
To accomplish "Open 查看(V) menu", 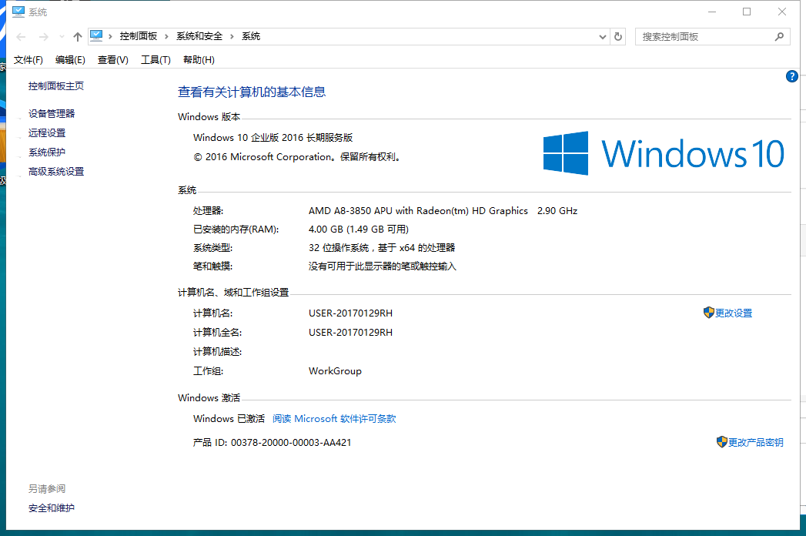I will pos(113,59).
